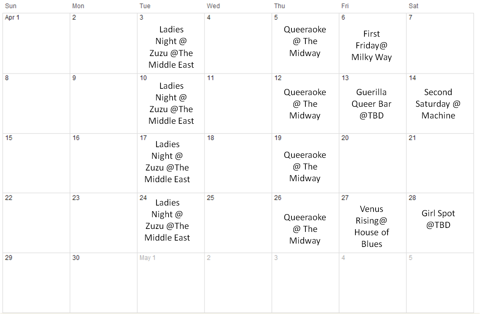Open Queeraoke event on April 26
The image size is (480, 316).
(305, 229)
